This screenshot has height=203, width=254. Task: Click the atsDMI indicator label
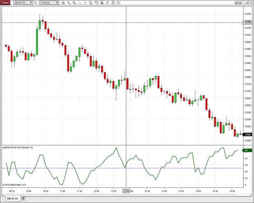(18, 147)
